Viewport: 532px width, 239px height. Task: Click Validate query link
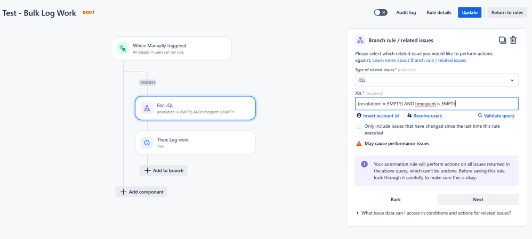[496, 116]
